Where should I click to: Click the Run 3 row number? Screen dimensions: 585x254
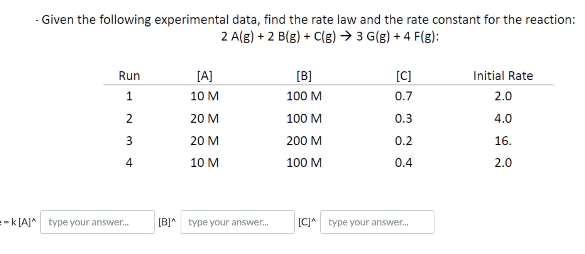[x=128, y=141]
